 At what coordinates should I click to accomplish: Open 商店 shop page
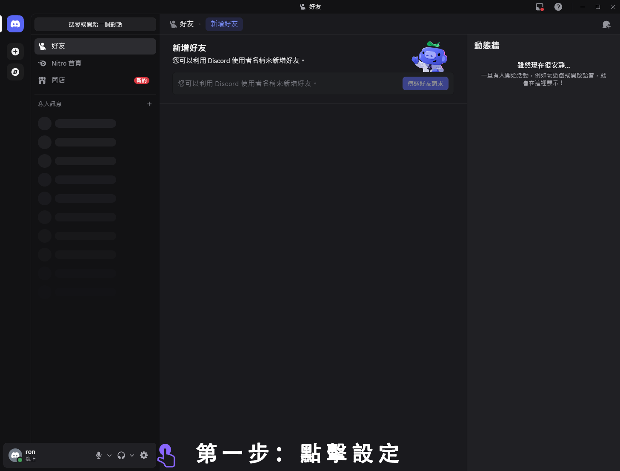95,80
